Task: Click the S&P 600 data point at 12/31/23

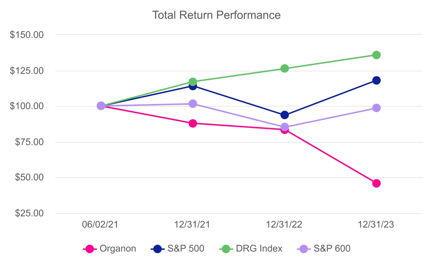Action: [x=376, y=108]
